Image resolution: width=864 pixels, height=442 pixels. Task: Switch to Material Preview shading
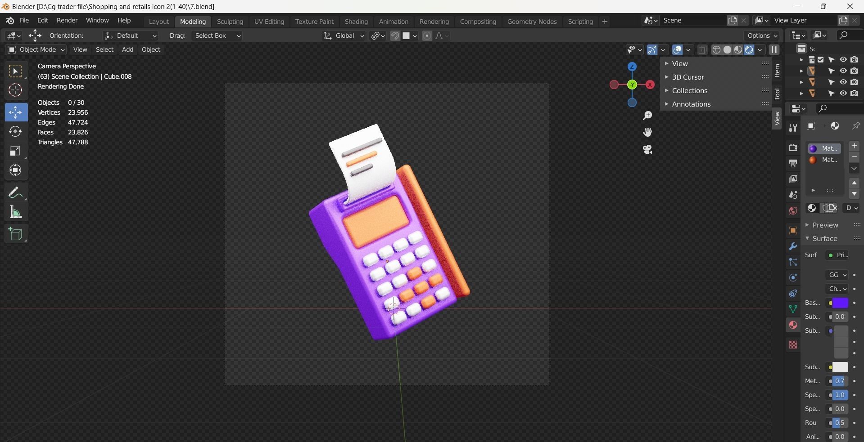[x=738, y=49]
